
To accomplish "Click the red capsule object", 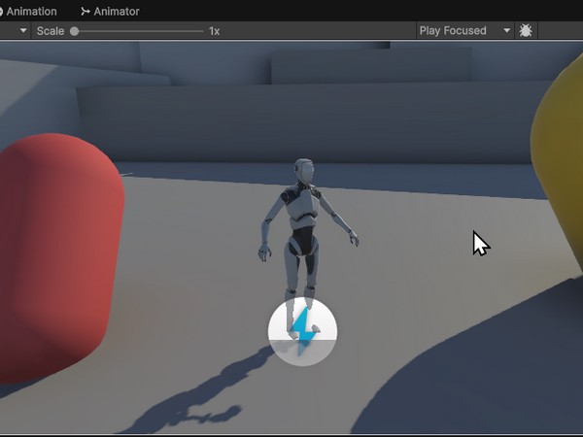I will [x=59, y=258].
